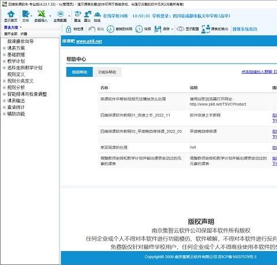Click the 说明 column header

pyautogui.click(x=193, y=88)
